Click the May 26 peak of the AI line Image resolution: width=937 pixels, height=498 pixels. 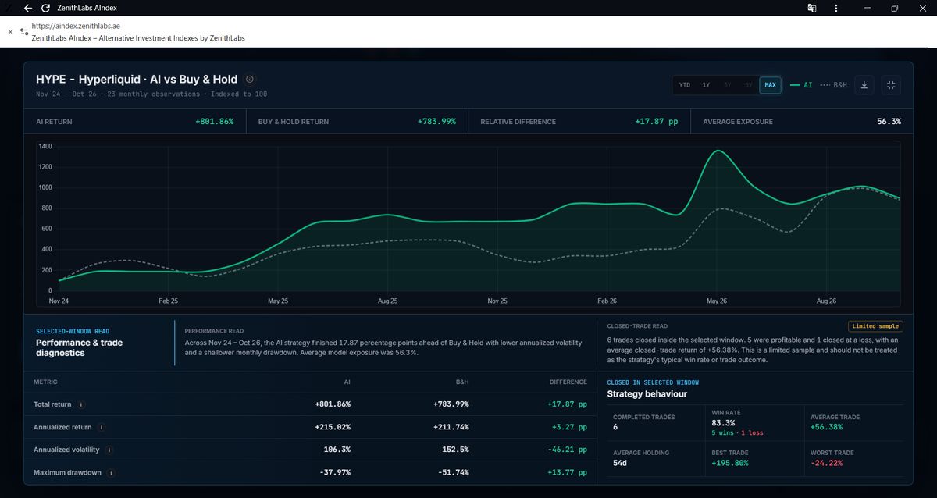point(718,151)
